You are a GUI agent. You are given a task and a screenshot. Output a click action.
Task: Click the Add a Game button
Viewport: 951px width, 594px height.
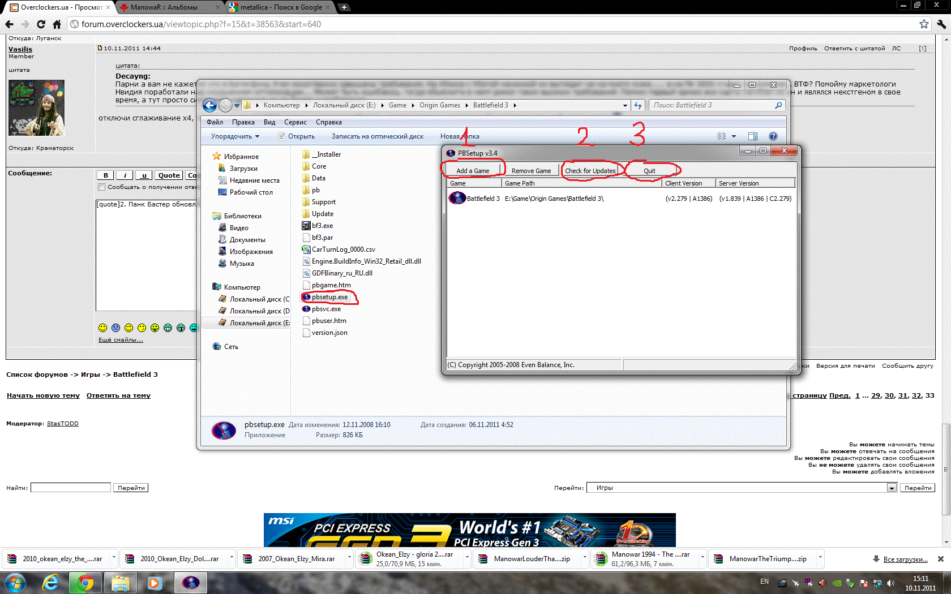473,170
